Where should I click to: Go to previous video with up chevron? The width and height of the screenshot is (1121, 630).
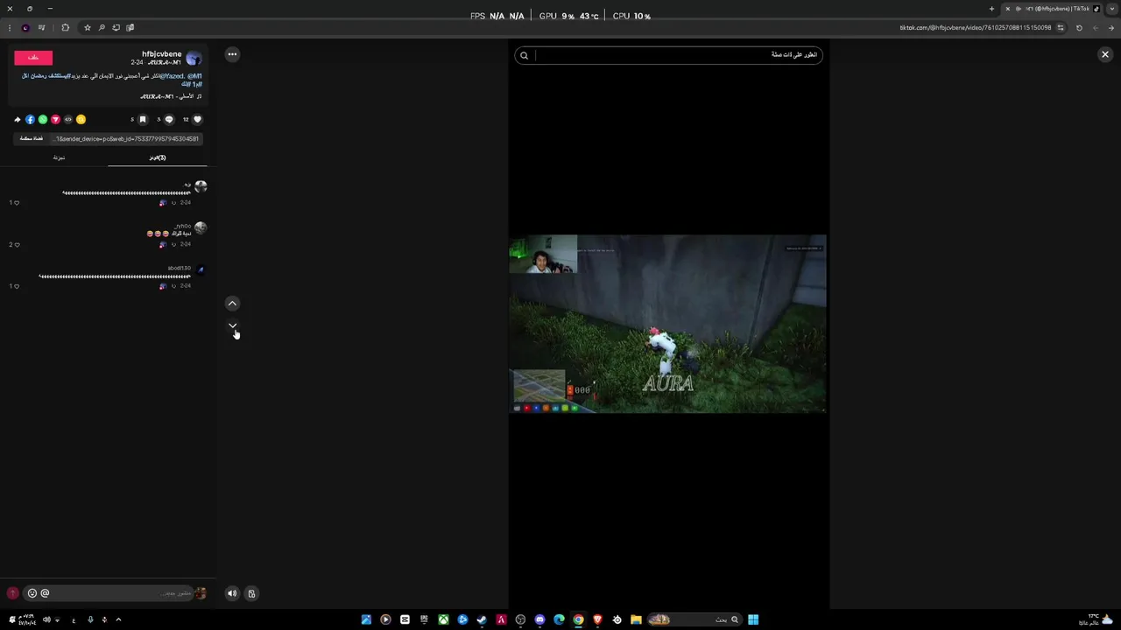(x=232, y=304)
